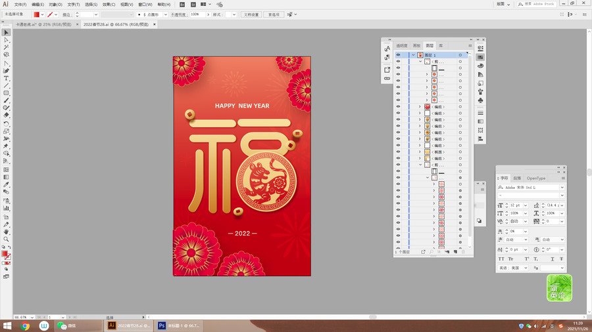
Task: Select the Paintbrush tool
Action: (x=6, y=100)
